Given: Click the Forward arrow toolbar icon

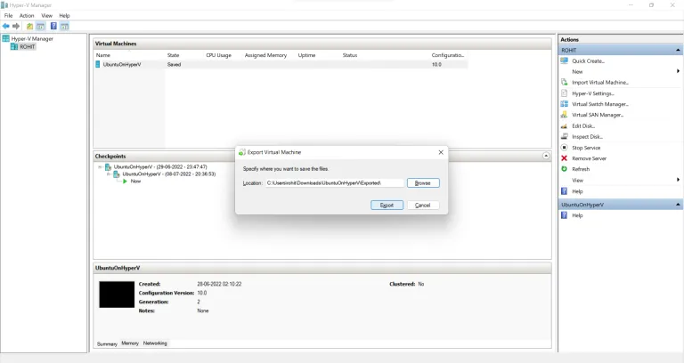Looking at the screenshot, I should coord(16,26).
